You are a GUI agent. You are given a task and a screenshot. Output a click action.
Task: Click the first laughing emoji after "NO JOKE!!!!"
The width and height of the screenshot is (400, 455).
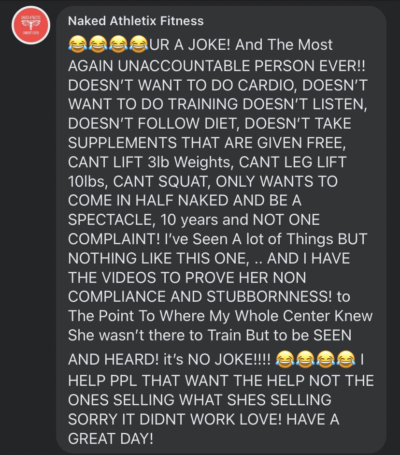285,359
